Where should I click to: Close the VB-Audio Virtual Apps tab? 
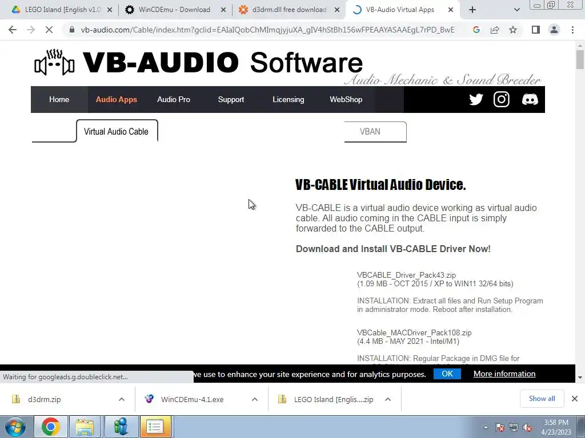click(x=451, y=10)
